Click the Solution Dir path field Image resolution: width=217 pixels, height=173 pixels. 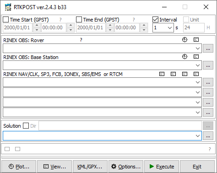120,126
